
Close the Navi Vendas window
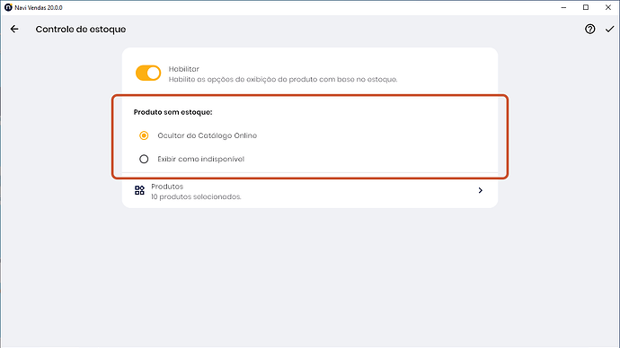[608, 7]
